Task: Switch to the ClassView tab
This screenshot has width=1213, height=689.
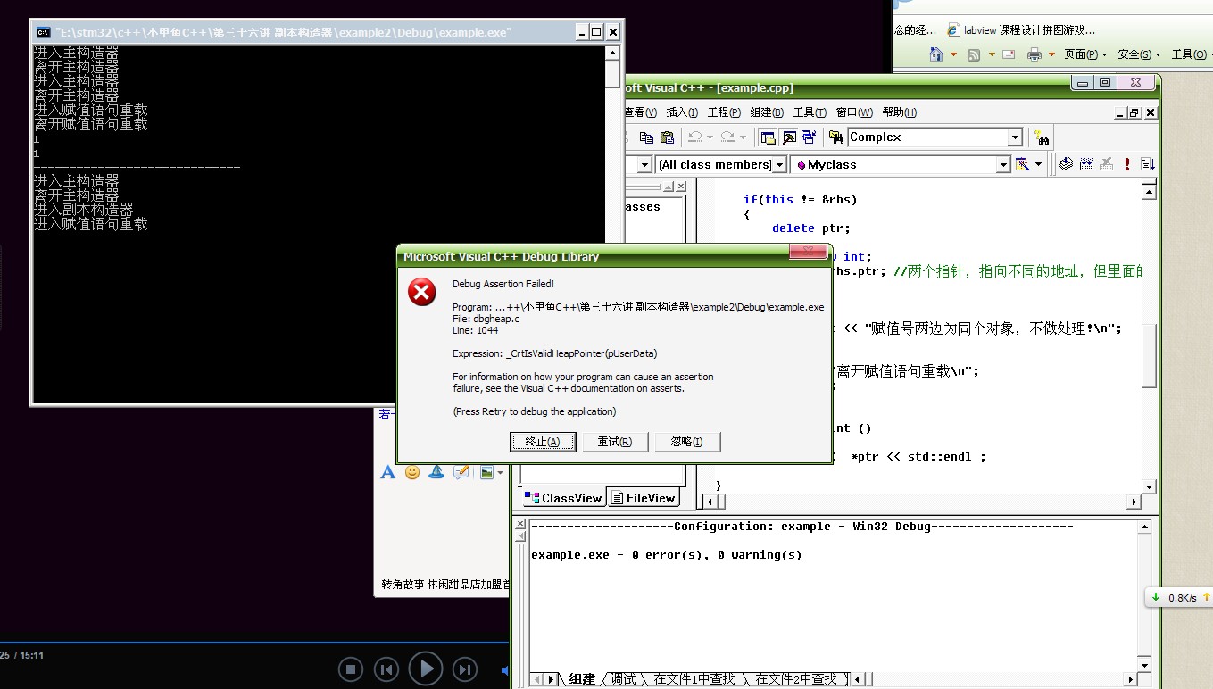Action: (x=563, y=498)
